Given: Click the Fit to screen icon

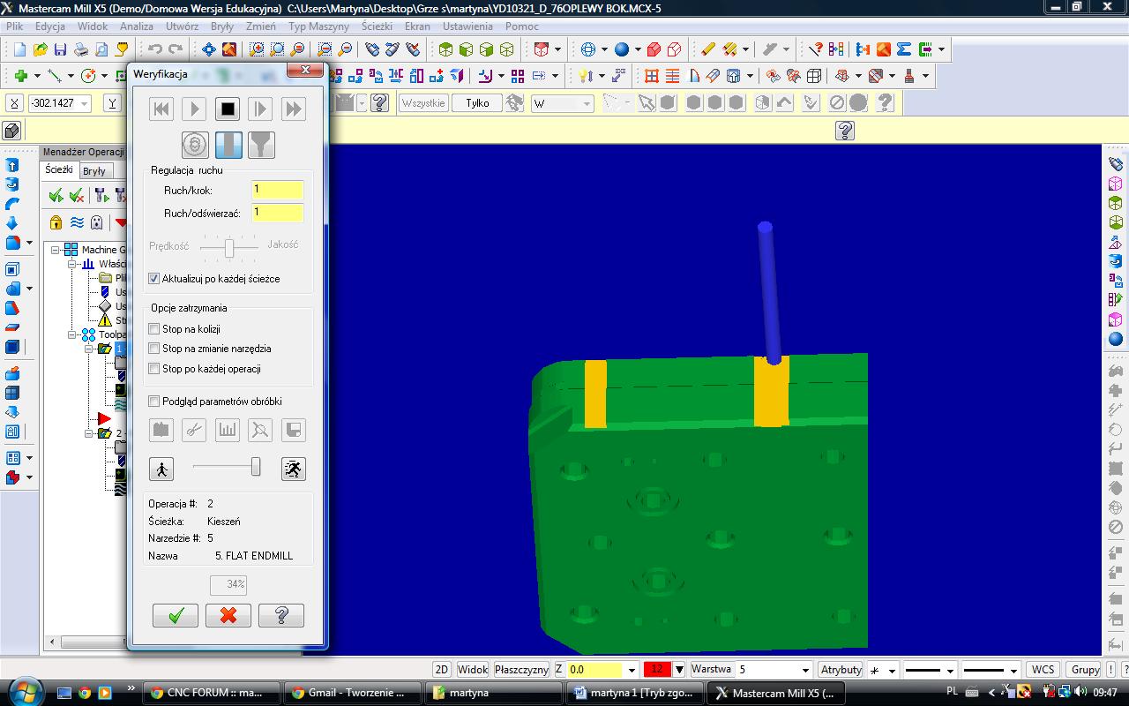Looking at the screenshot, I should [209, 49].
